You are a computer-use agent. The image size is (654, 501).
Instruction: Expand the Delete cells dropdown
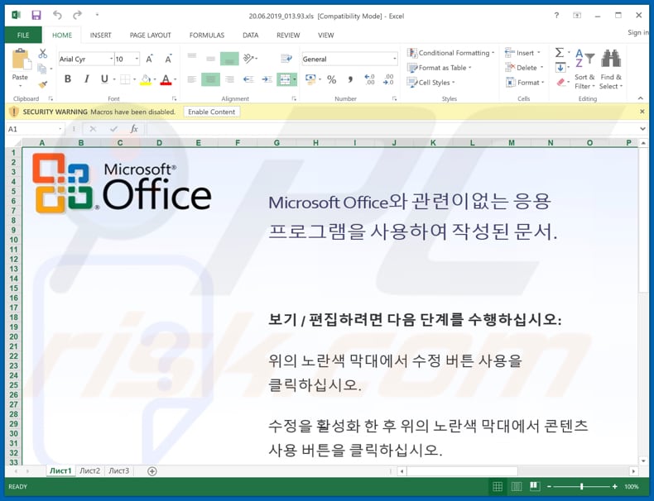click(541, 68)
